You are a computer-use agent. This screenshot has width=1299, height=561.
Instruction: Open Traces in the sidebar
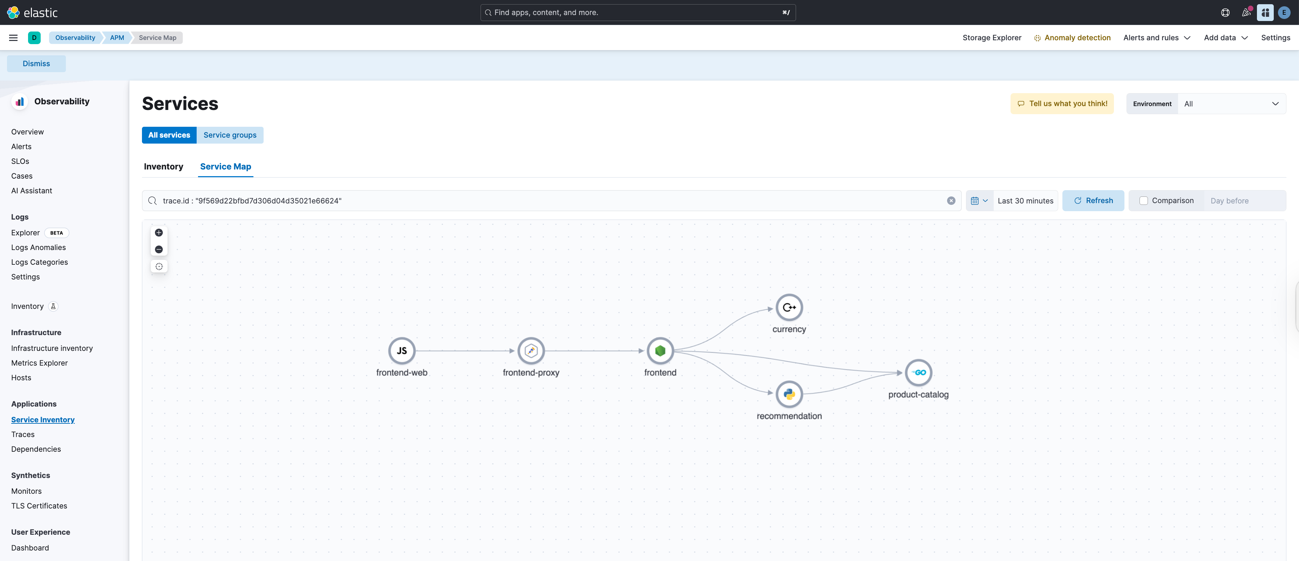coord(23,435)
